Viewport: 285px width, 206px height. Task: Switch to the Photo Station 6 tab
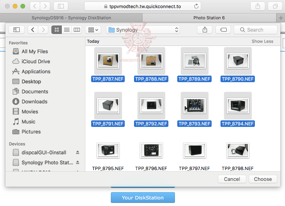pos(209,18)
